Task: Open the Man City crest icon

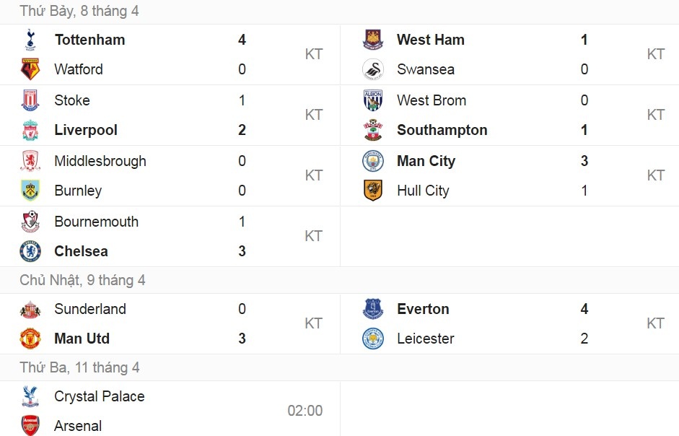Action: tap(372, 161)
